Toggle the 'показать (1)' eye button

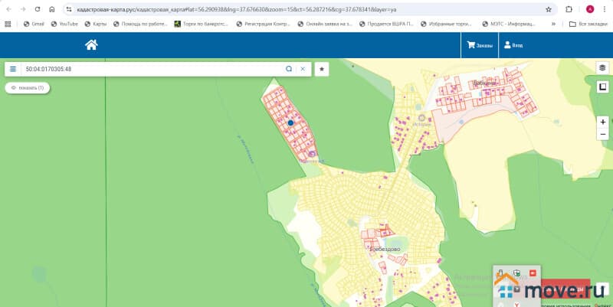28,88
